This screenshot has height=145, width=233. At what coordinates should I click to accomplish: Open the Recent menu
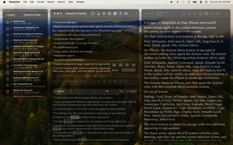pos(51,2)
